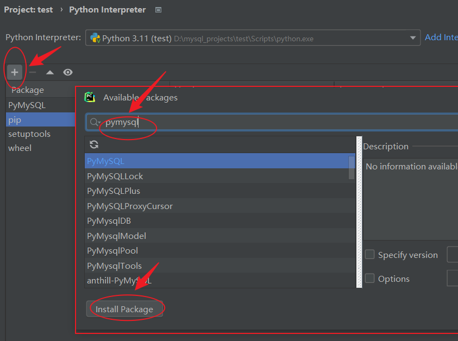Click the small icon beside Python Interpreter breadcrumb
This screenshot has width=458, height=341.
tap(158, 10)
